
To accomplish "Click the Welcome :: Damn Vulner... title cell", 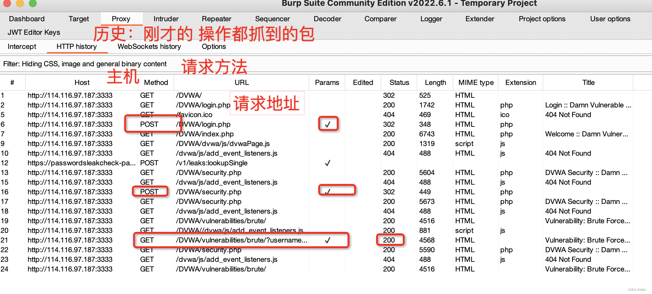I will point(586,134).
